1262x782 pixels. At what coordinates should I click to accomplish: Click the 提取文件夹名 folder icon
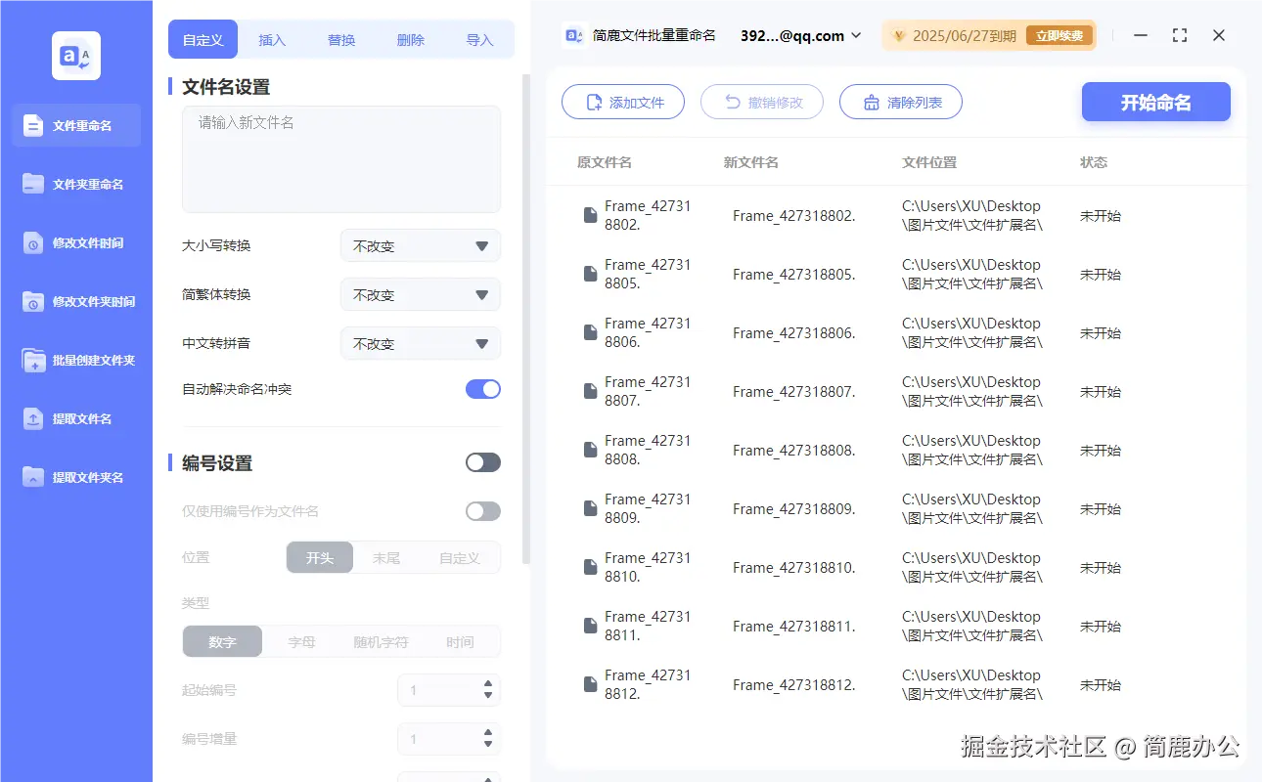pyautogui.click(x=33, y=477)
